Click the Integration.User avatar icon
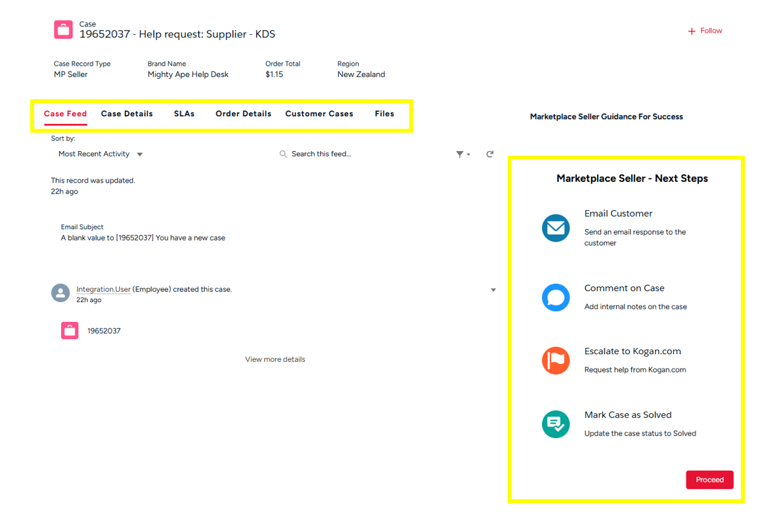This screenshot has width=758, height=515. pyautogui.click(x=60, y=293)
